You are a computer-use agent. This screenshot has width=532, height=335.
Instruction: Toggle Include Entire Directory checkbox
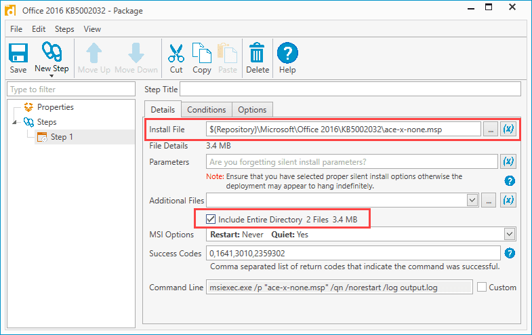tap(211, 219)
